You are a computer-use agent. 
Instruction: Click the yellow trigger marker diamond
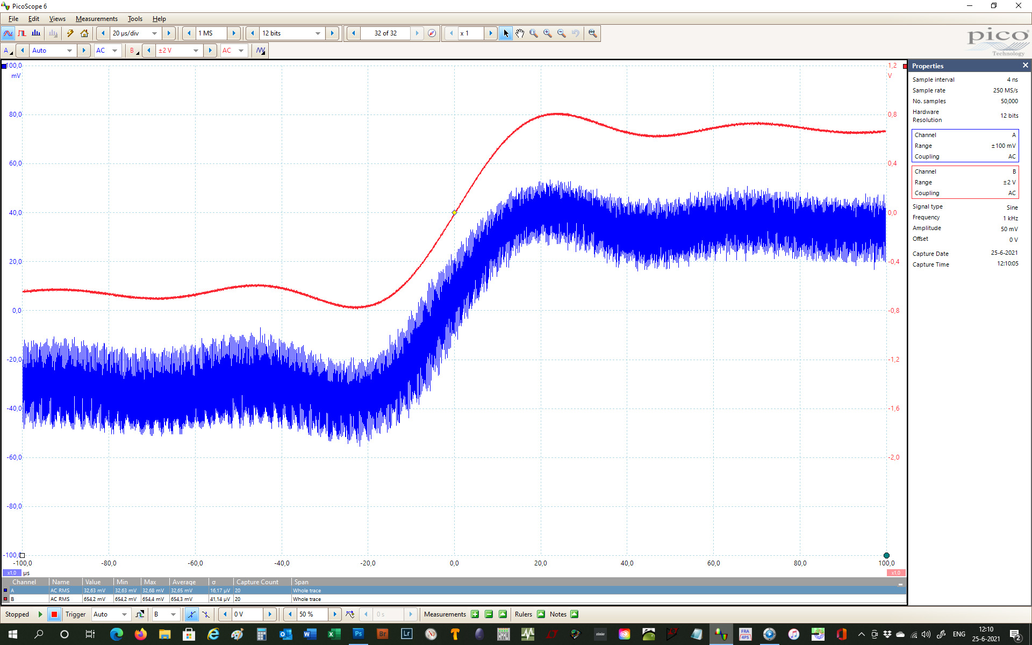pyautogui.click(x=454, y=213)
